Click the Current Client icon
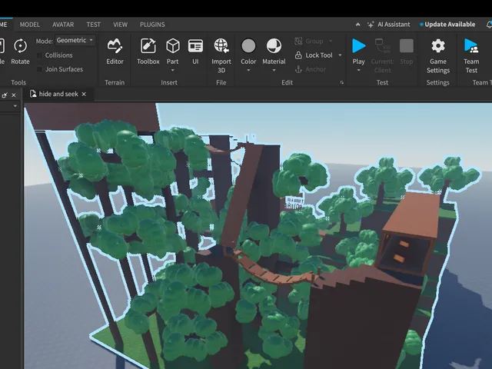The image size is (492, 369). point(383,46)
